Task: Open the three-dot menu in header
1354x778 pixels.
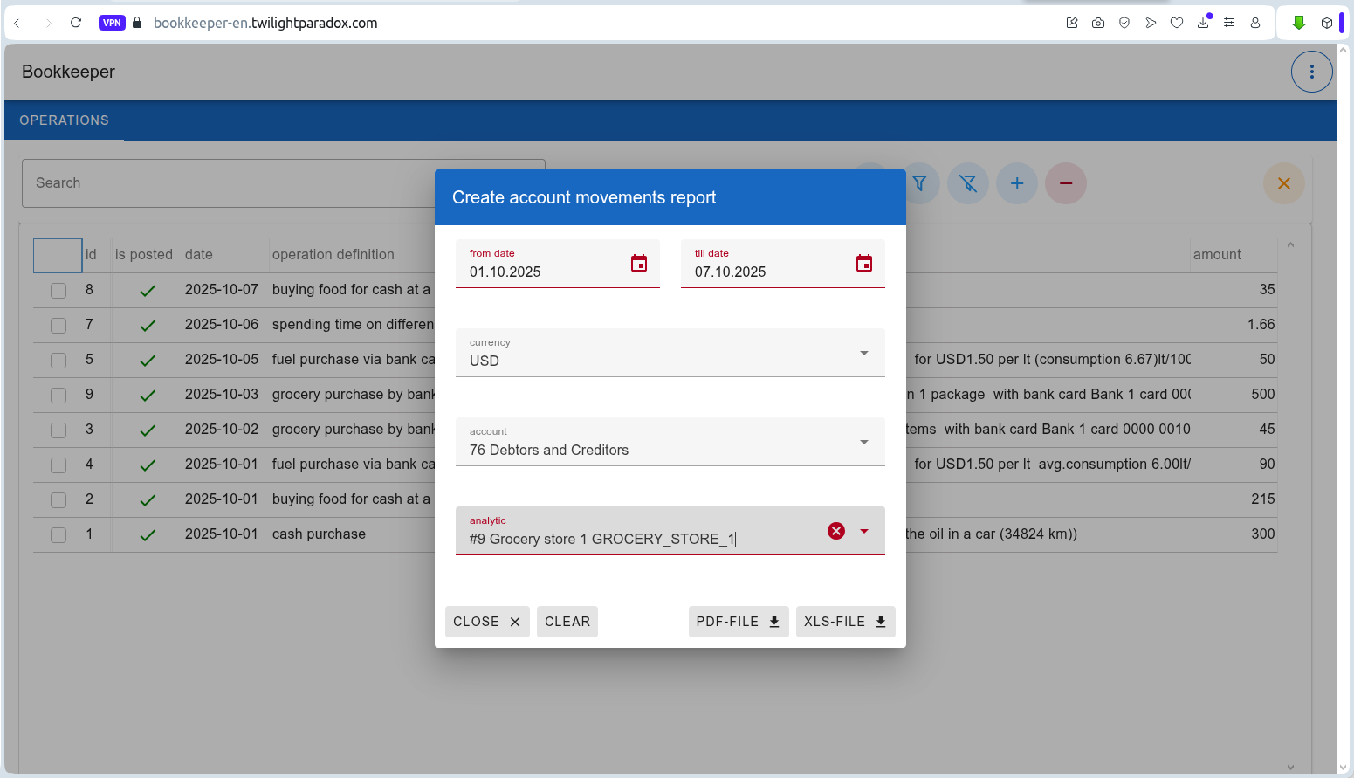Action: click(x=1311, y=72)
